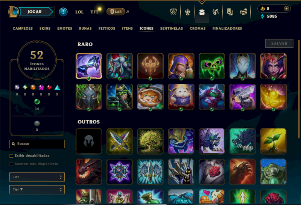Screen dimensions: 301x205
Task: Click the plus icon to buy RP
Action: (286, 9)
